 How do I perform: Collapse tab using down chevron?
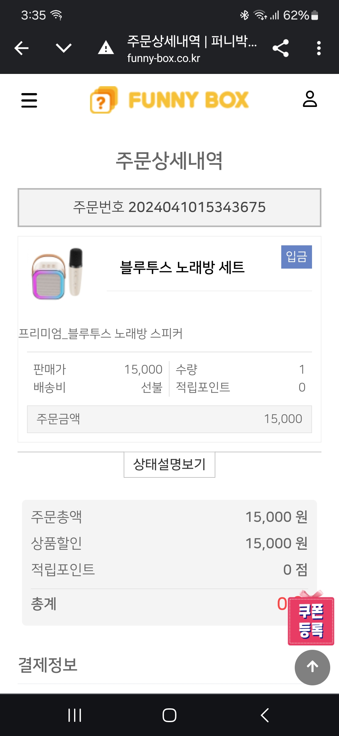pyautogui.click(x=63, y=48)
